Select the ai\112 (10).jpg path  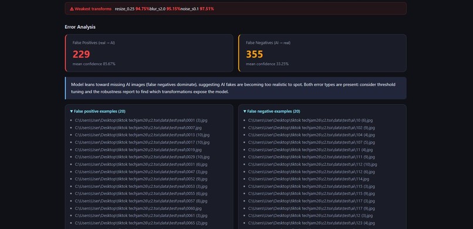[x=313, y=165]
